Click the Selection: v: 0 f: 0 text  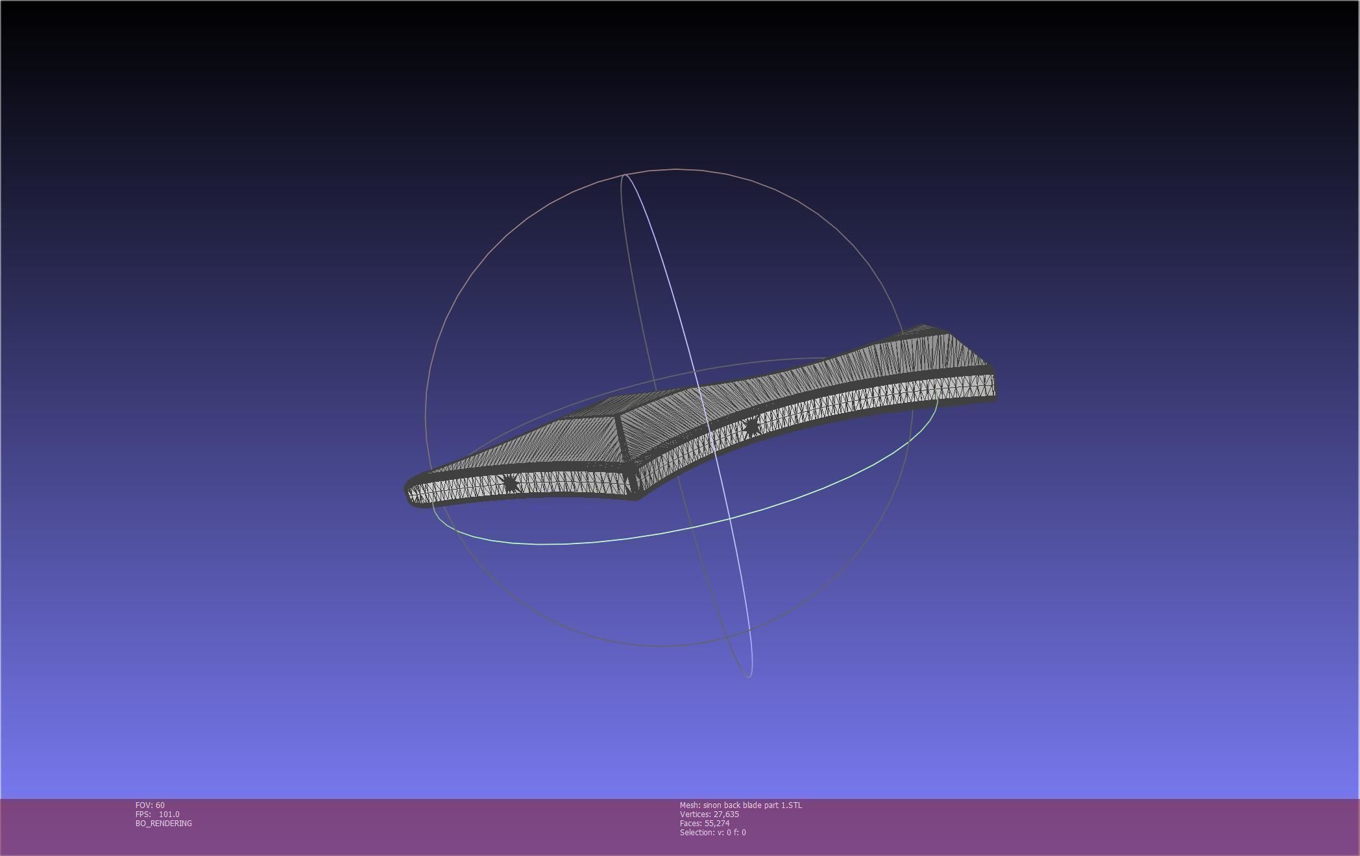coord(712,833)
